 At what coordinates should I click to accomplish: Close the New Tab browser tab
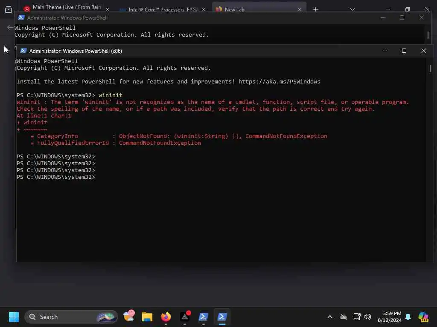pos(299,9)
